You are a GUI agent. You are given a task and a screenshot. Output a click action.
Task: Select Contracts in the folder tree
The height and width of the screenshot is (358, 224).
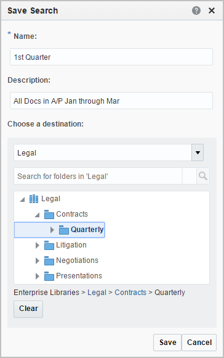[72, 214]
